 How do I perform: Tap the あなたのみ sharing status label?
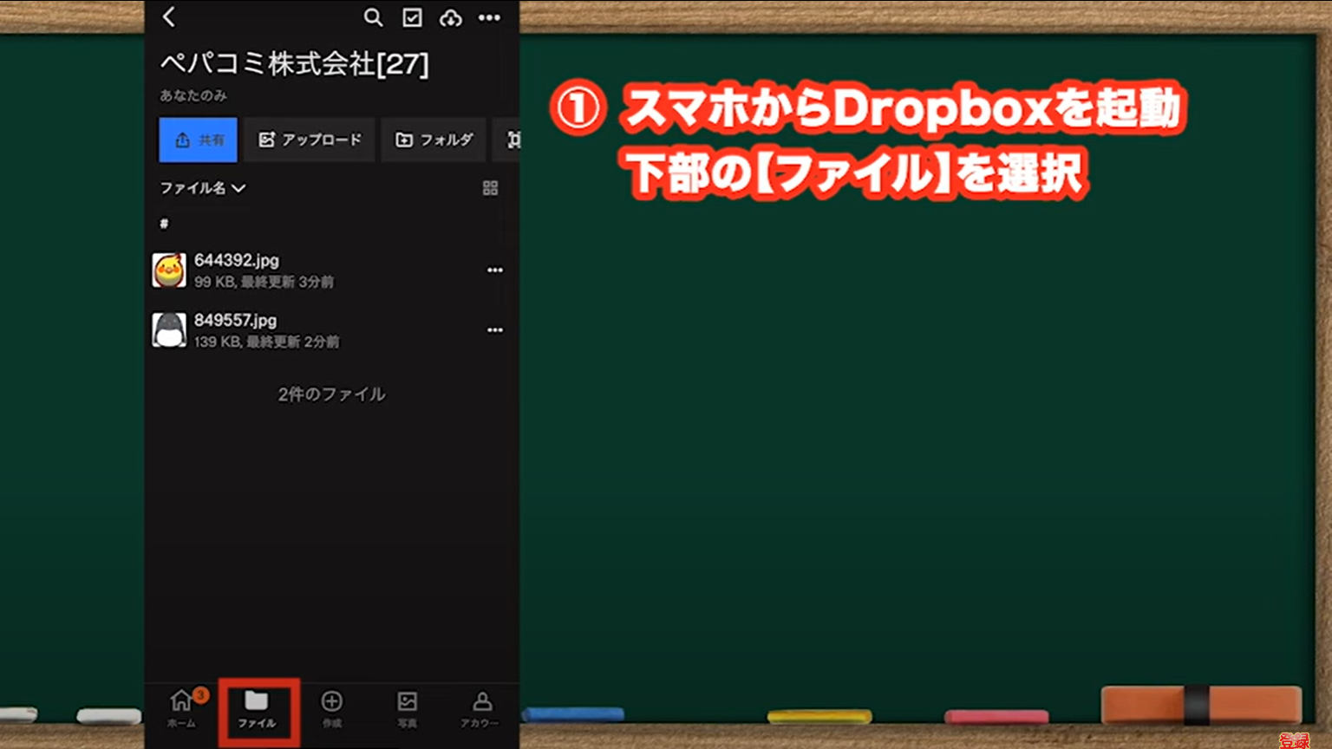pos(193,95)
